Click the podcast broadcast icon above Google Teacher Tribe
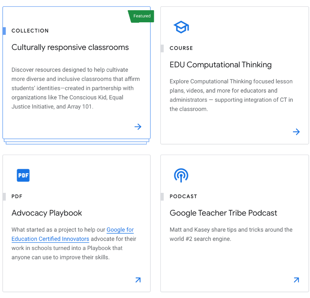310x298 pixels. [x=181, y=175]
